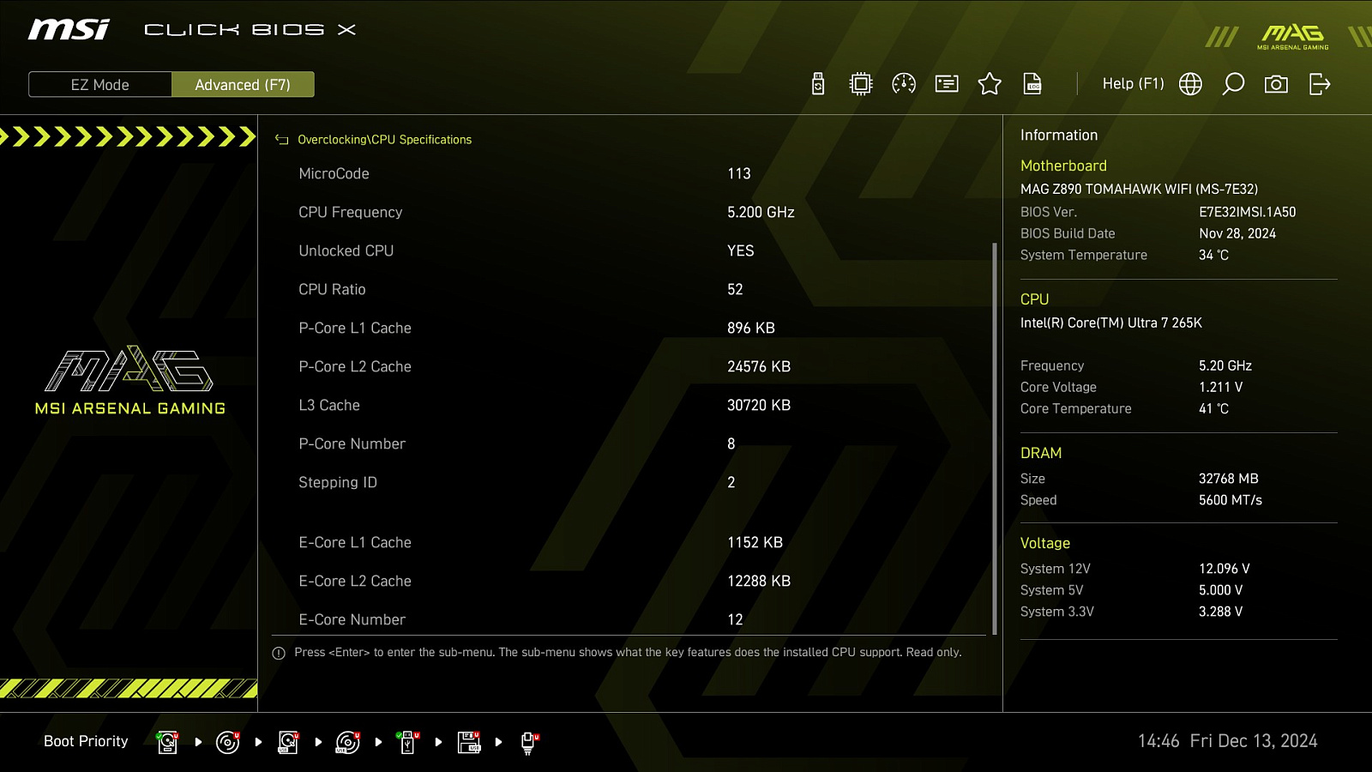
Task: Exit BIOS via the exit-door icon
Action: (x=1320, y=84)
